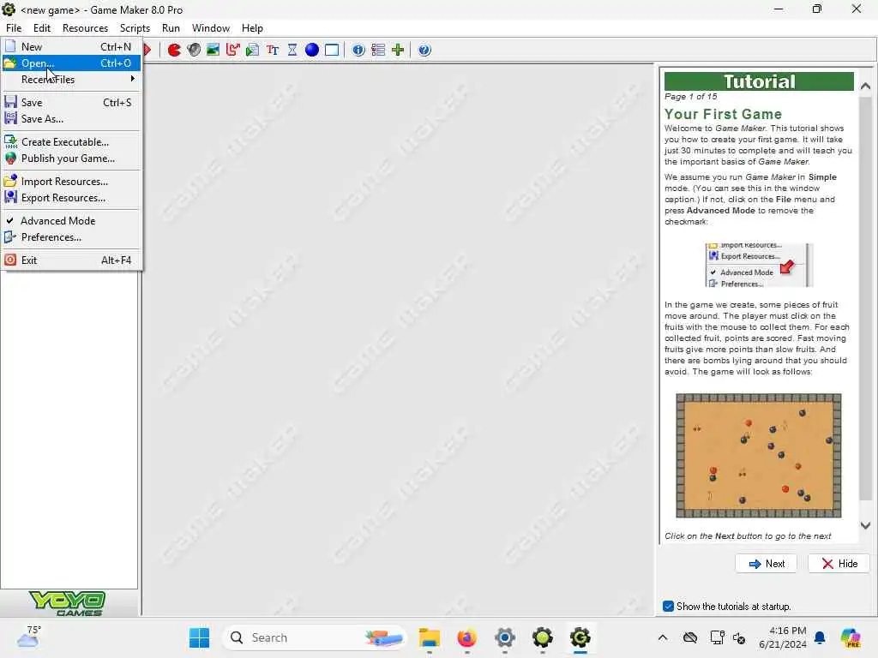Click the Create a sound speaker icon
Viewport: 878px width, 658px height.
(194, 51)
